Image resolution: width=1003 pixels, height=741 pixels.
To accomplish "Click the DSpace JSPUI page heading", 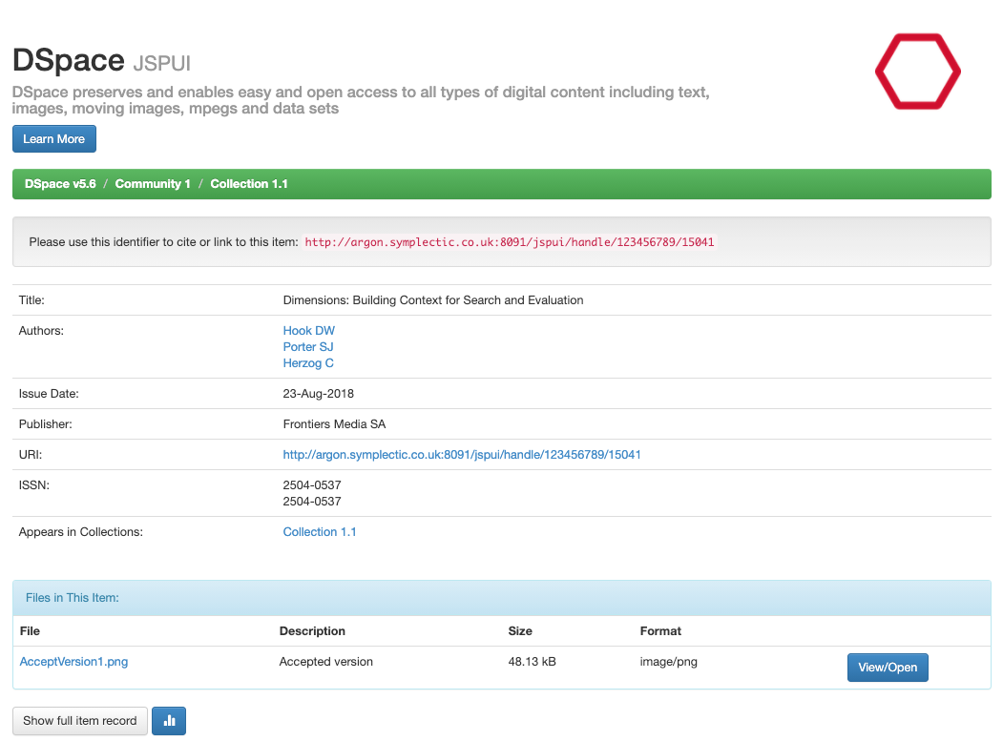I will tap(108, 61).
